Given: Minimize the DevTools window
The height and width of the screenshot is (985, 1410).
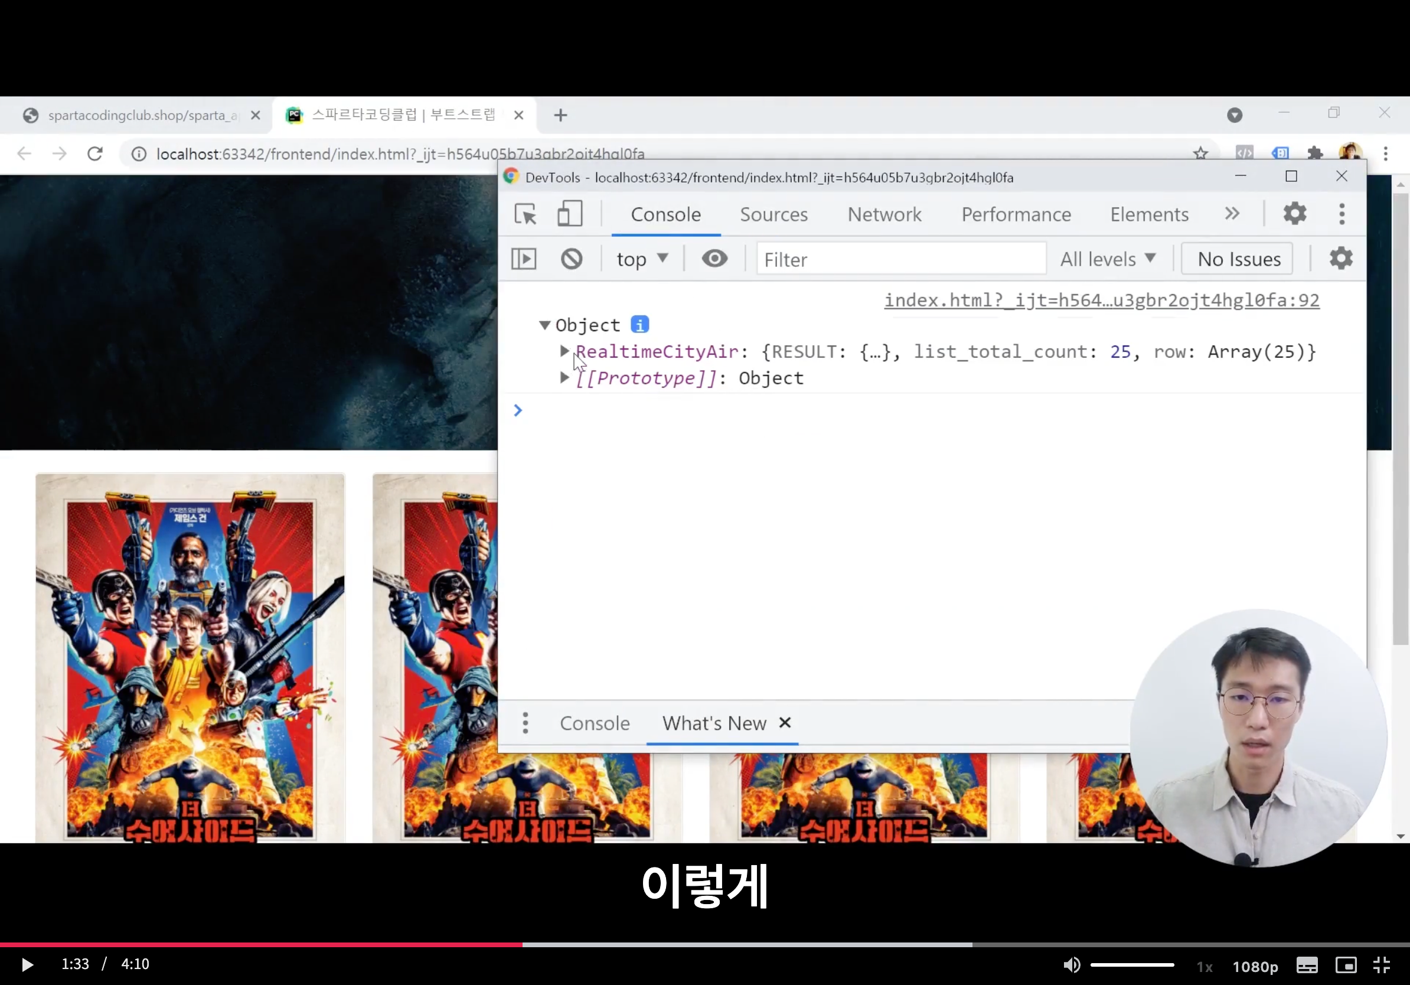Looking at the screenshot, I should tap(1241, 177).
